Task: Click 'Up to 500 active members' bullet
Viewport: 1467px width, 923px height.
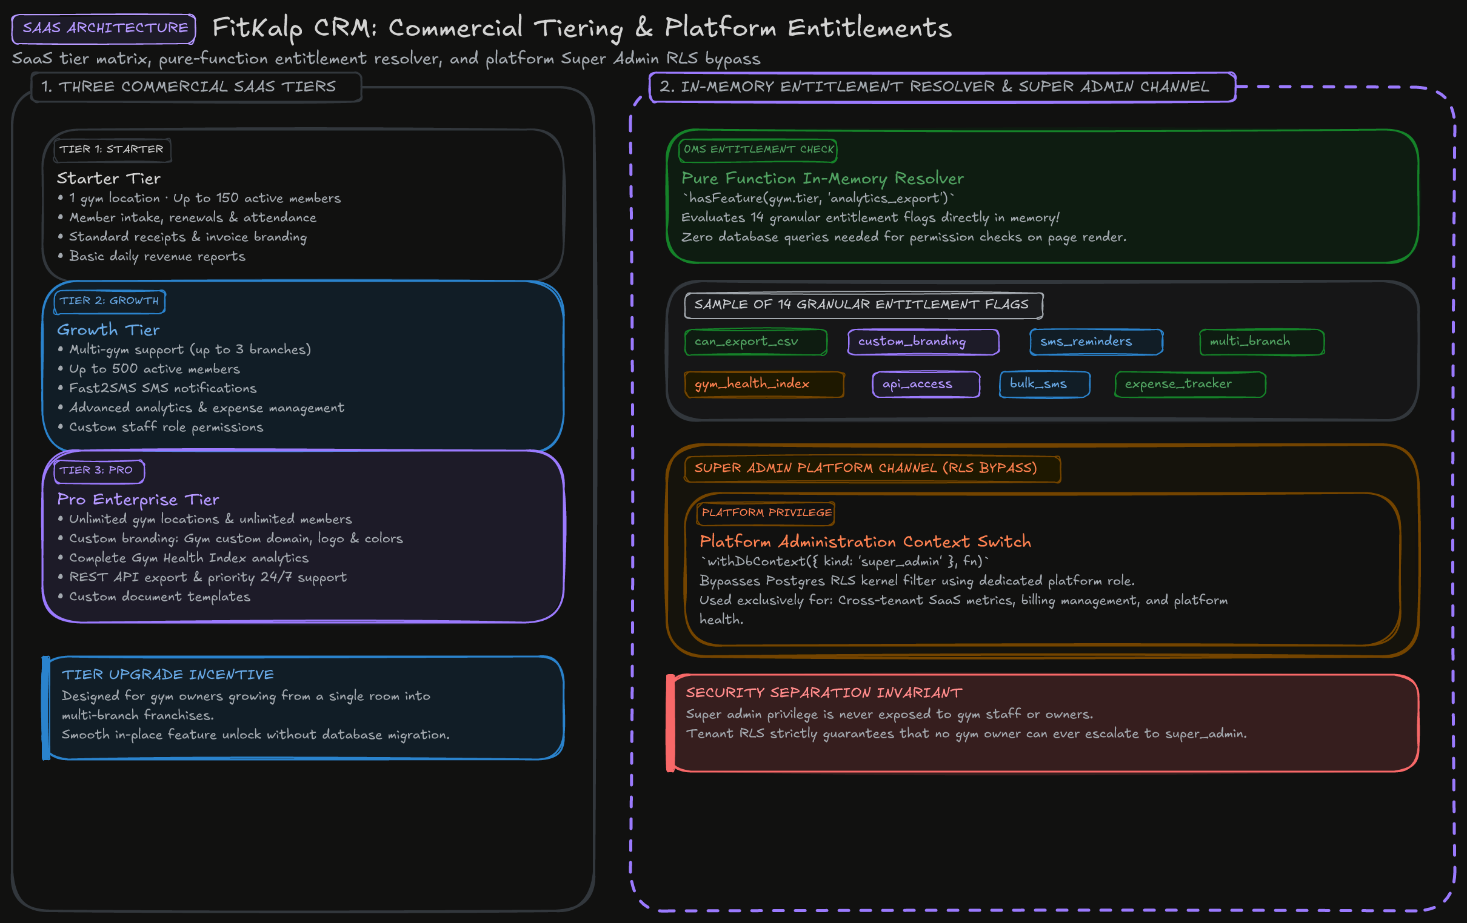Action: point(149,369)
